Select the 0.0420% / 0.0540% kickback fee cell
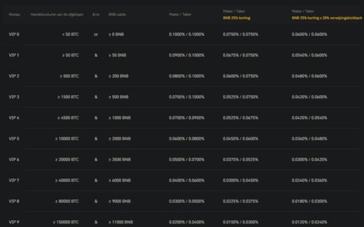The height and width of the screenshot is (227, 364). tap(309, 118)
